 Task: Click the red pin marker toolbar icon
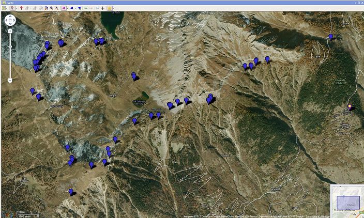tap(21, 8)
